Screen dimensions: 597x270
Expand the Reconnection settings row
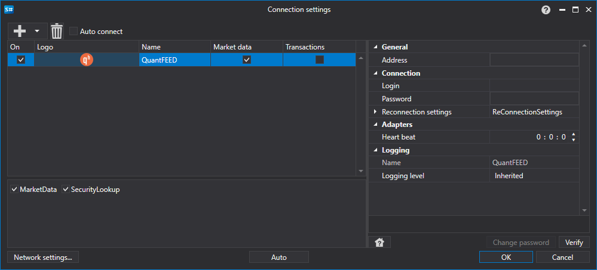click(x=375, y=111)
